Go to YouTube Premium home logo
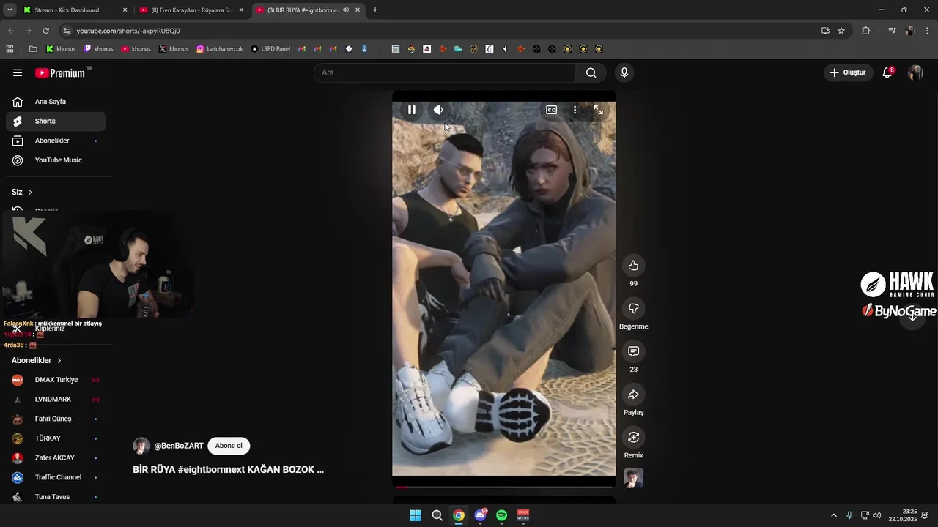This screenshot has width=938, height=527. coord(60,72)
